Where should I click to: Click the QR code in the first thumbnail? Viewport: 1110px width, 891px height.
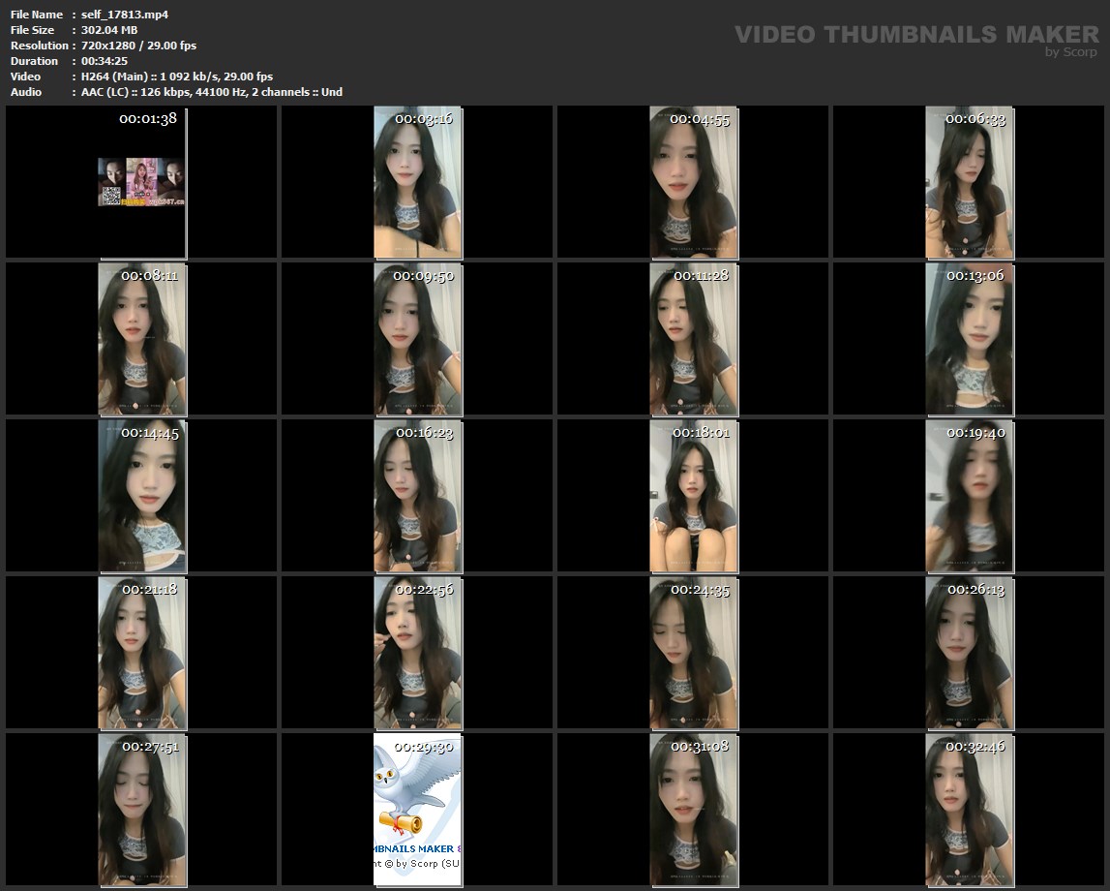[110, 196]
